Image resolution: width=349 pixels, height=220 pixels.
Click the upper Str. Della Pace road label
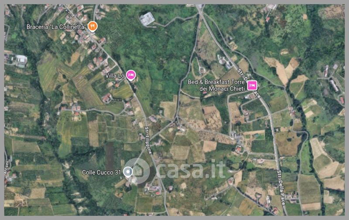pyautogui.click(x=249, y=83)
